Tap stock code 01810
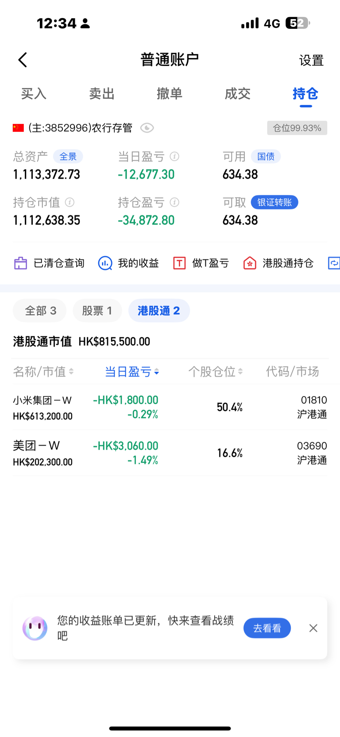The height and width of the screenshot is (737, 340). [314, 400]
